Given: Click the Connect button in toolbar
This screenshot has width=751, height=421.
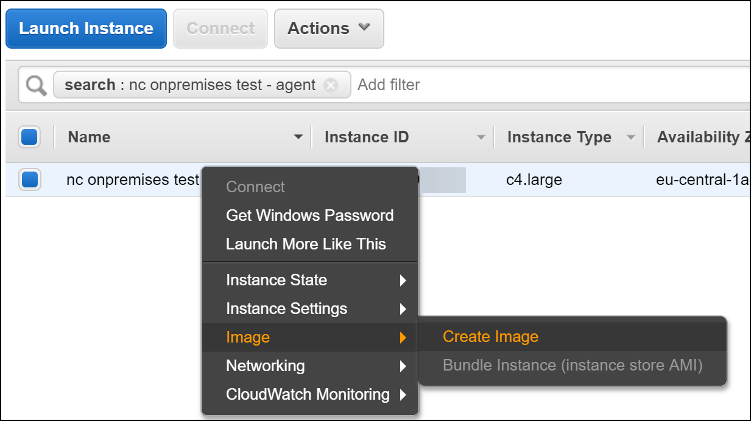Looking at the screenshot, I should (220, 29).
